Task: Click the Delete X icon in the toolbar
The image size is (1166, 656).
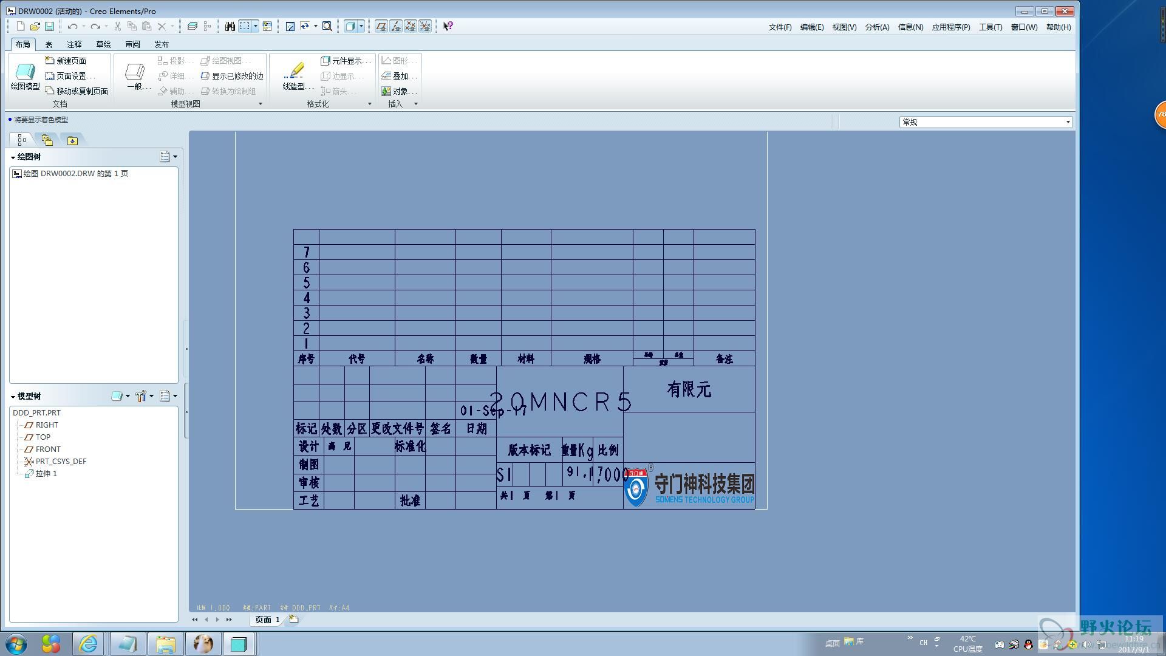Action: coord(162,26)
